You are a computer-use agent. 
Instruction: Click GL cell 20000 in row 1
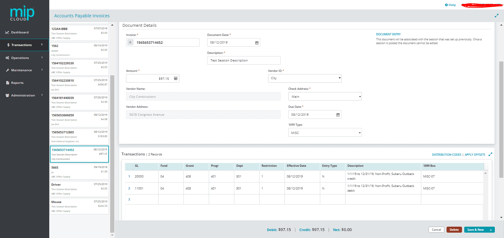146,177
